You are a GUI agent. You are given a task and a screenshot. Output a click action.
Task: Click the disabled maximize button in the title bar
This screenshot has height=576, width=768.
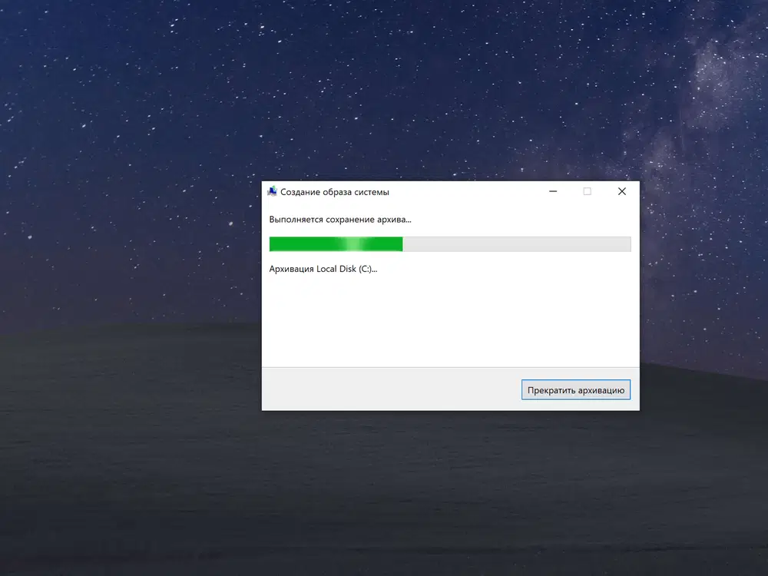point(588,191)
